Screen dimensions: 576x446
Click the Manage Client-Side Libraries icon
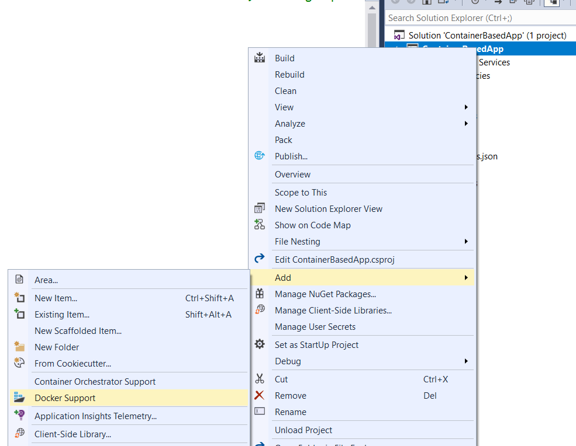[260, 309]
